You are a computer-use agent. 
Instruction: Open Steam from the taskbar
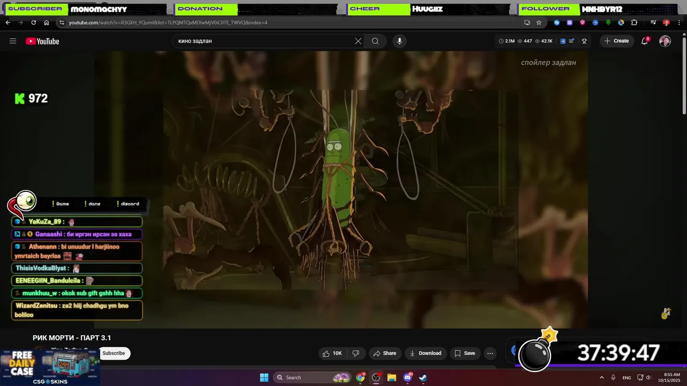tap(423, 377)
